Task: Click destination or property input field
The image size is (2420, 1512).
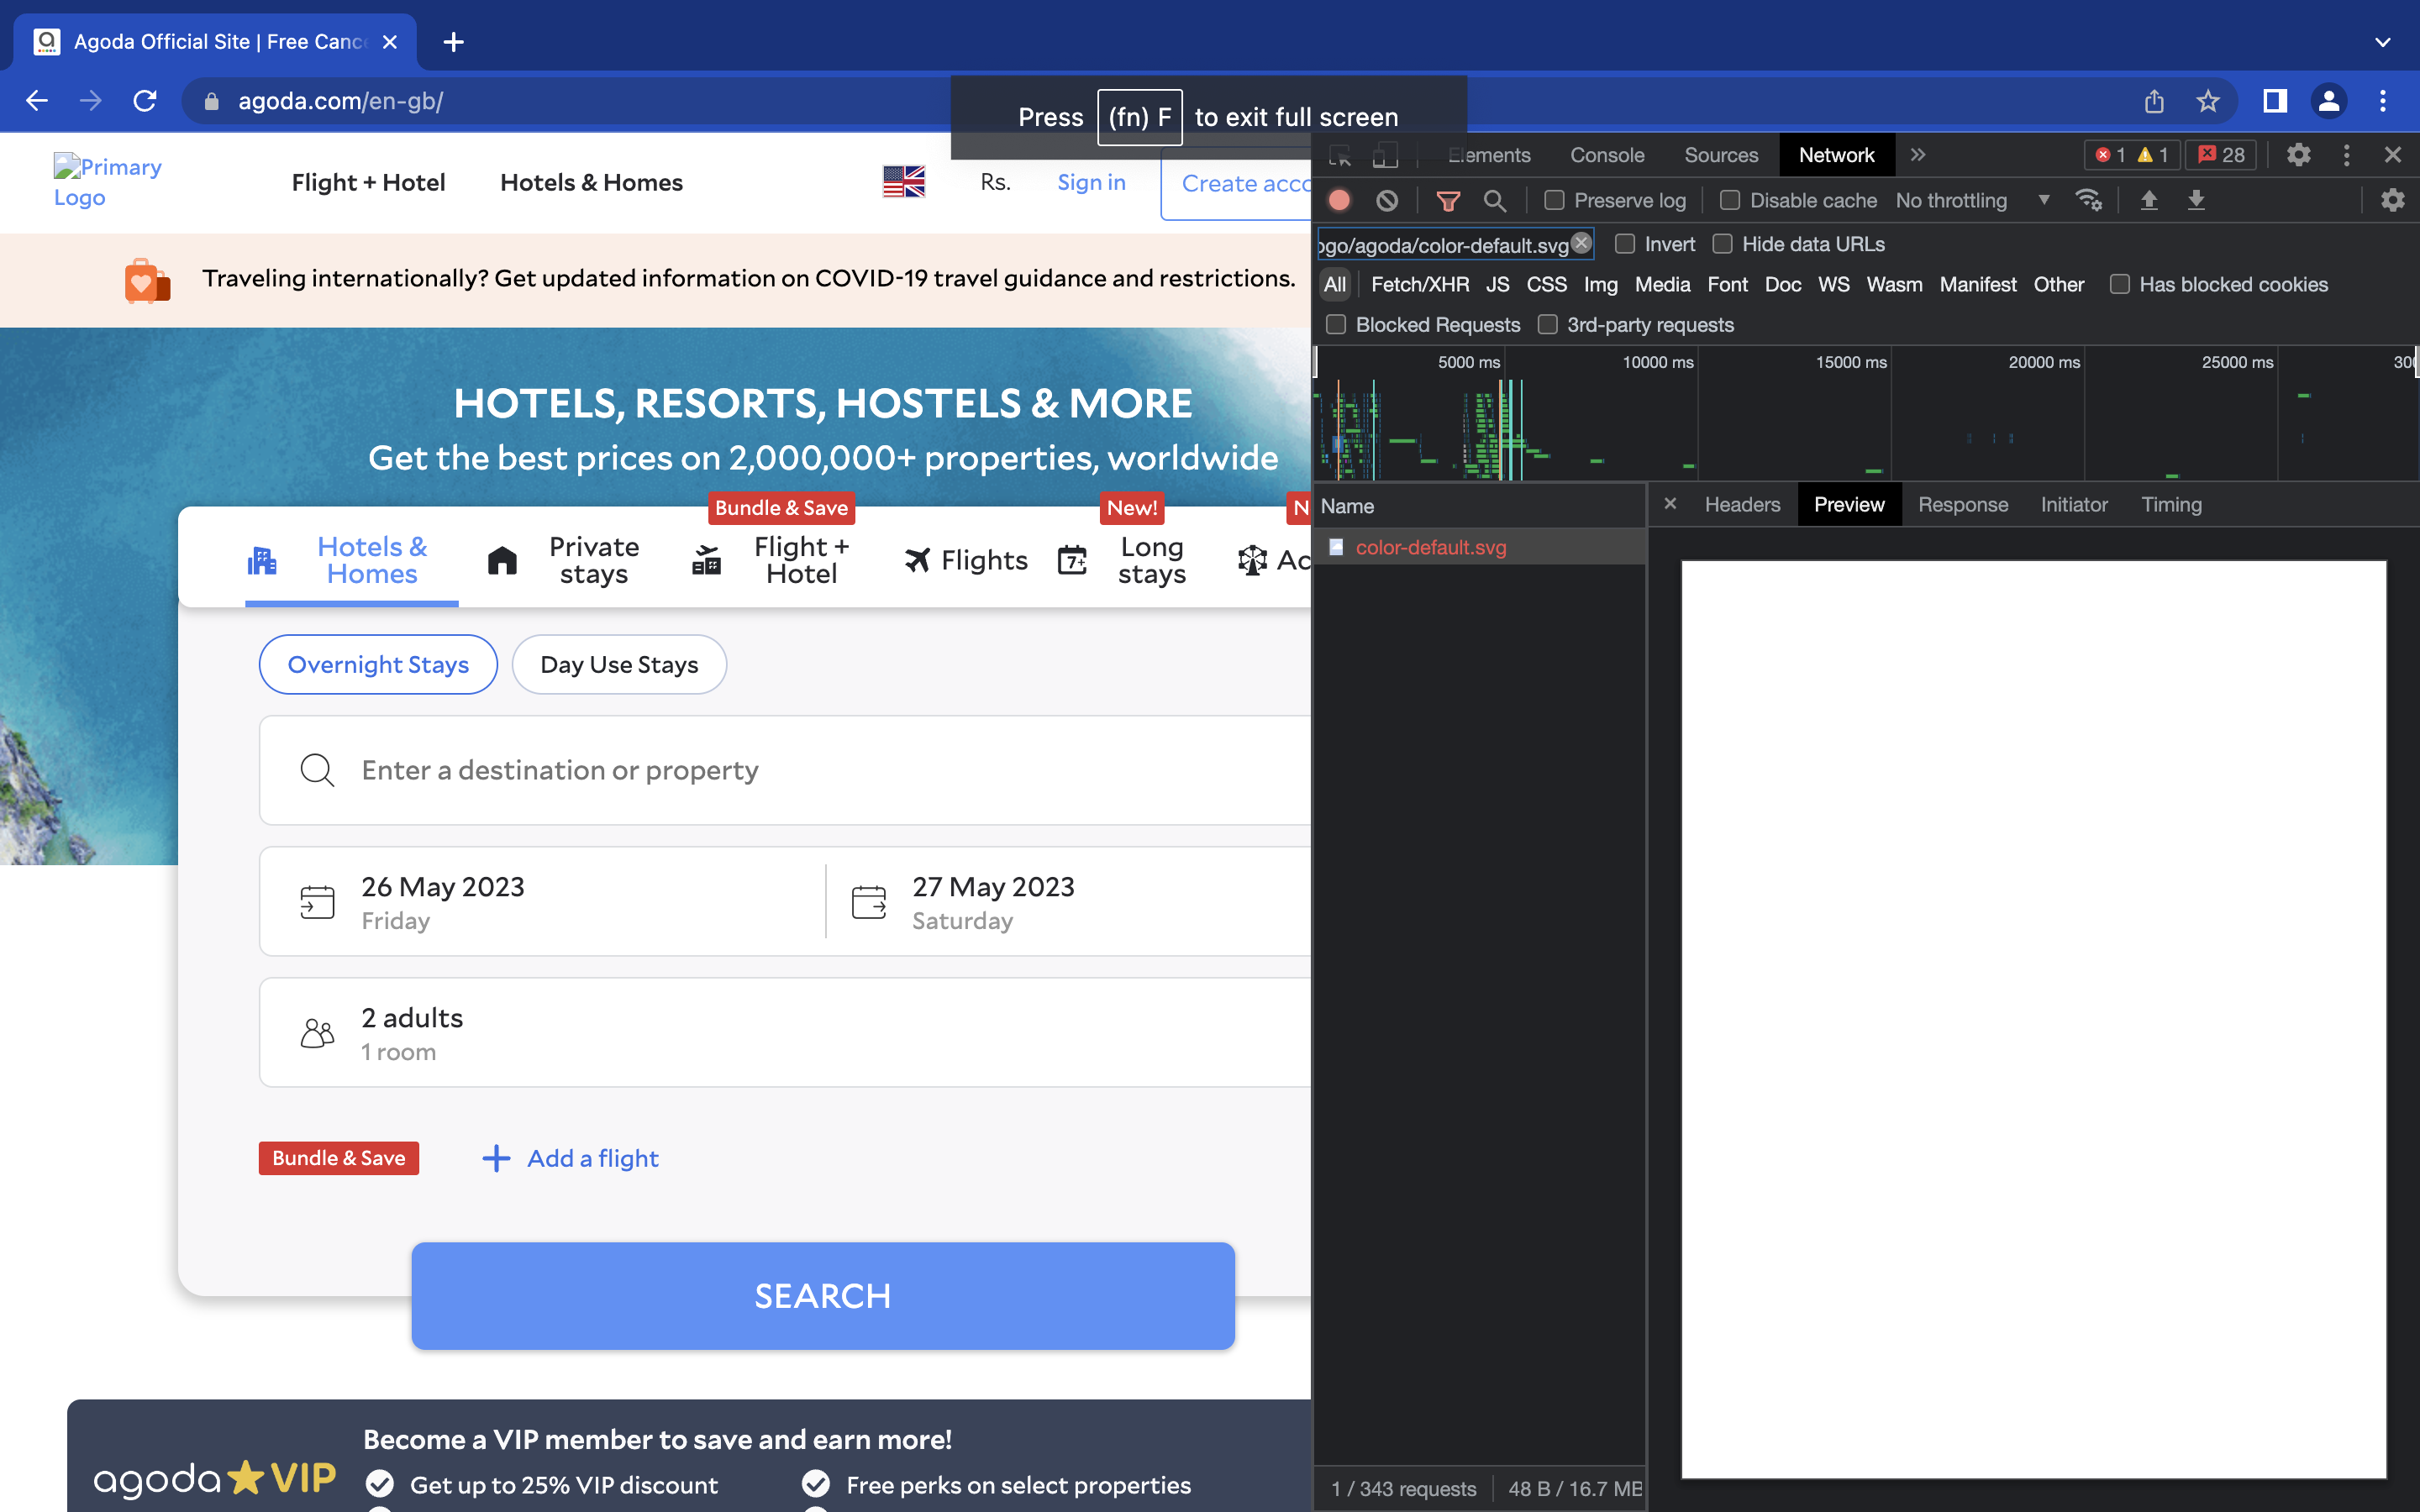Action: [785, 770]
